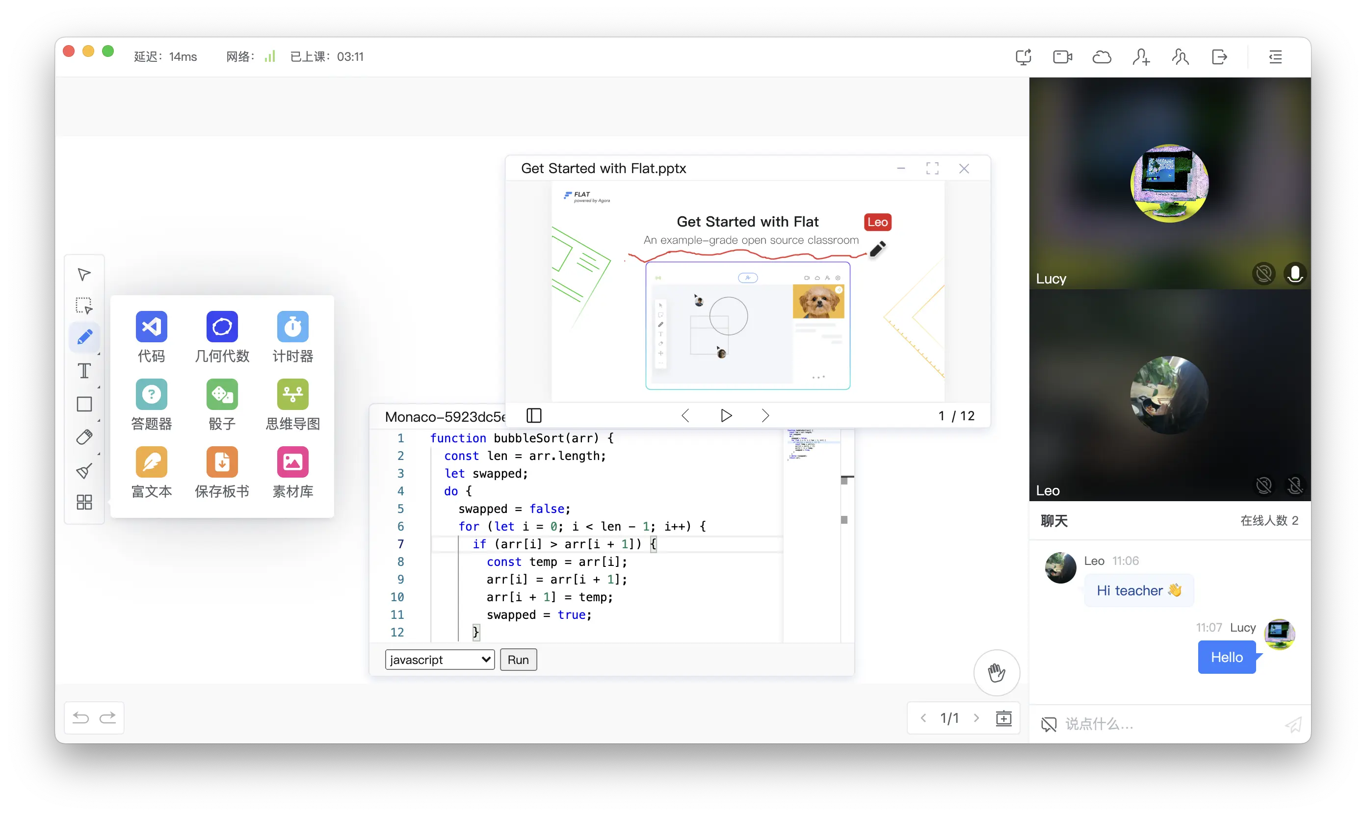Viewport: 1366px width, 816px height.
Task: Launch the 几何代数 geometry app
Action: pos(222,327)
